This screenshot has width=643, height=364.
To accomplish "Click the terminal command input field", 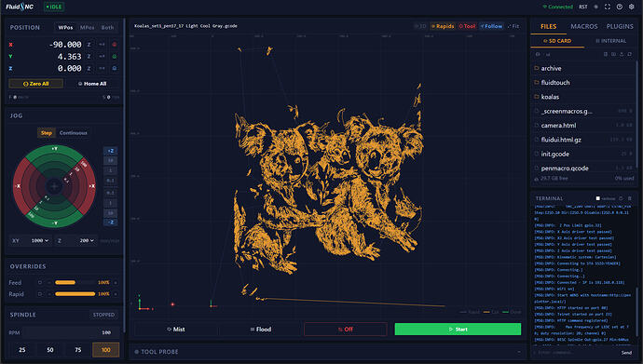I will [575, 353].
